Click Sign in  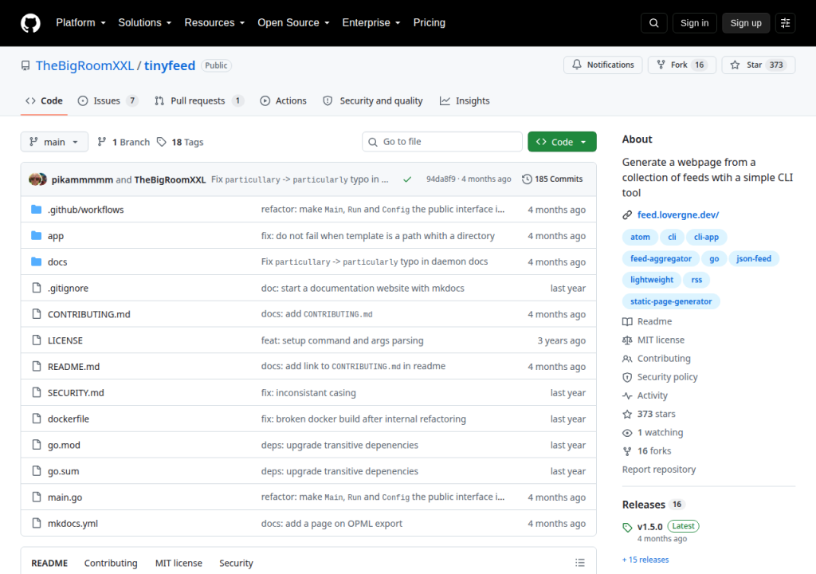[694, 23]
